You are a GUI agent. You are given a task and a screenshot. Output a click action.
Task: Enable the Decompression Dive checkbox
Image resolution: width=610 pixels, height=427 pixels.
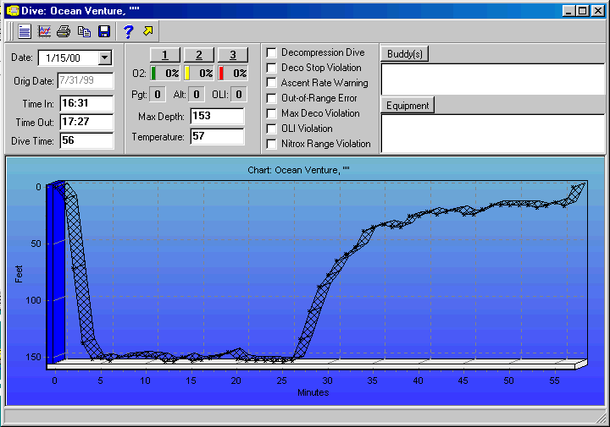coord(272,52)
